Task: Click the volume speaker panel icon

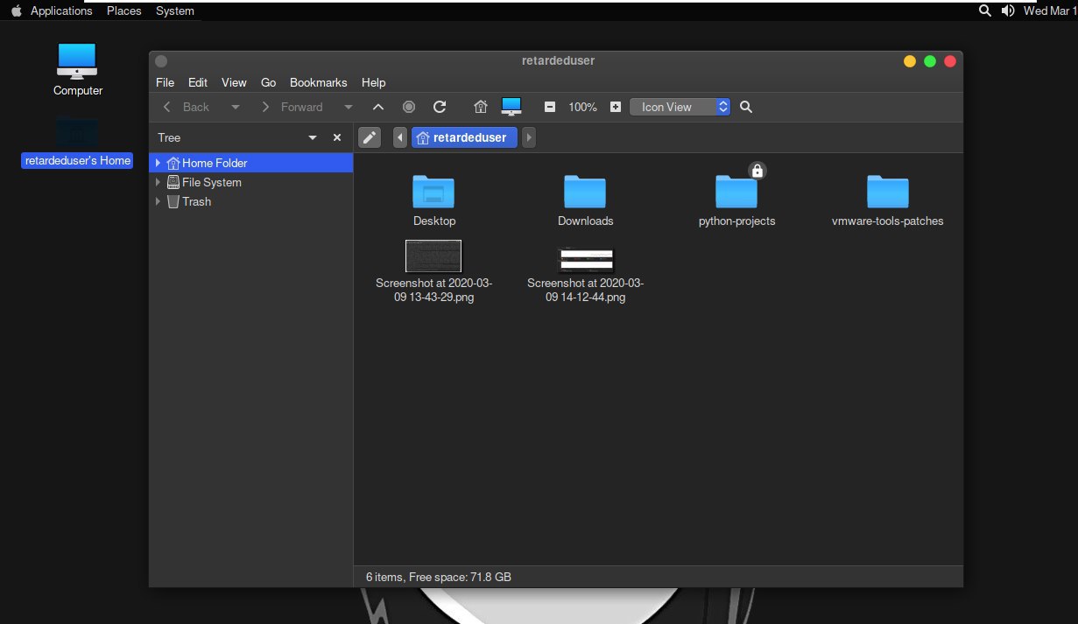Action: pos(1008,11)
